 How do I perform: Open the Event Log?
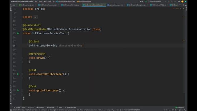pyautogui.click(x=179, y=107)
